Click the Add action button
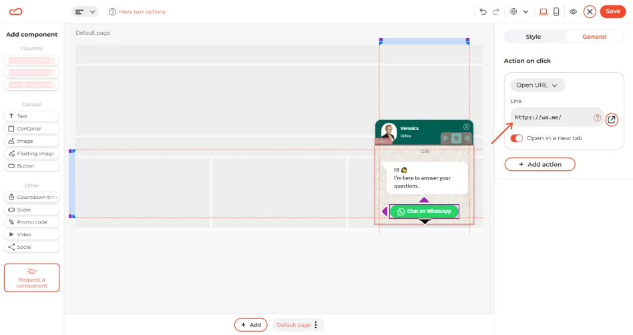This screenshot has height=335, width=633. (x=540, y=164)
